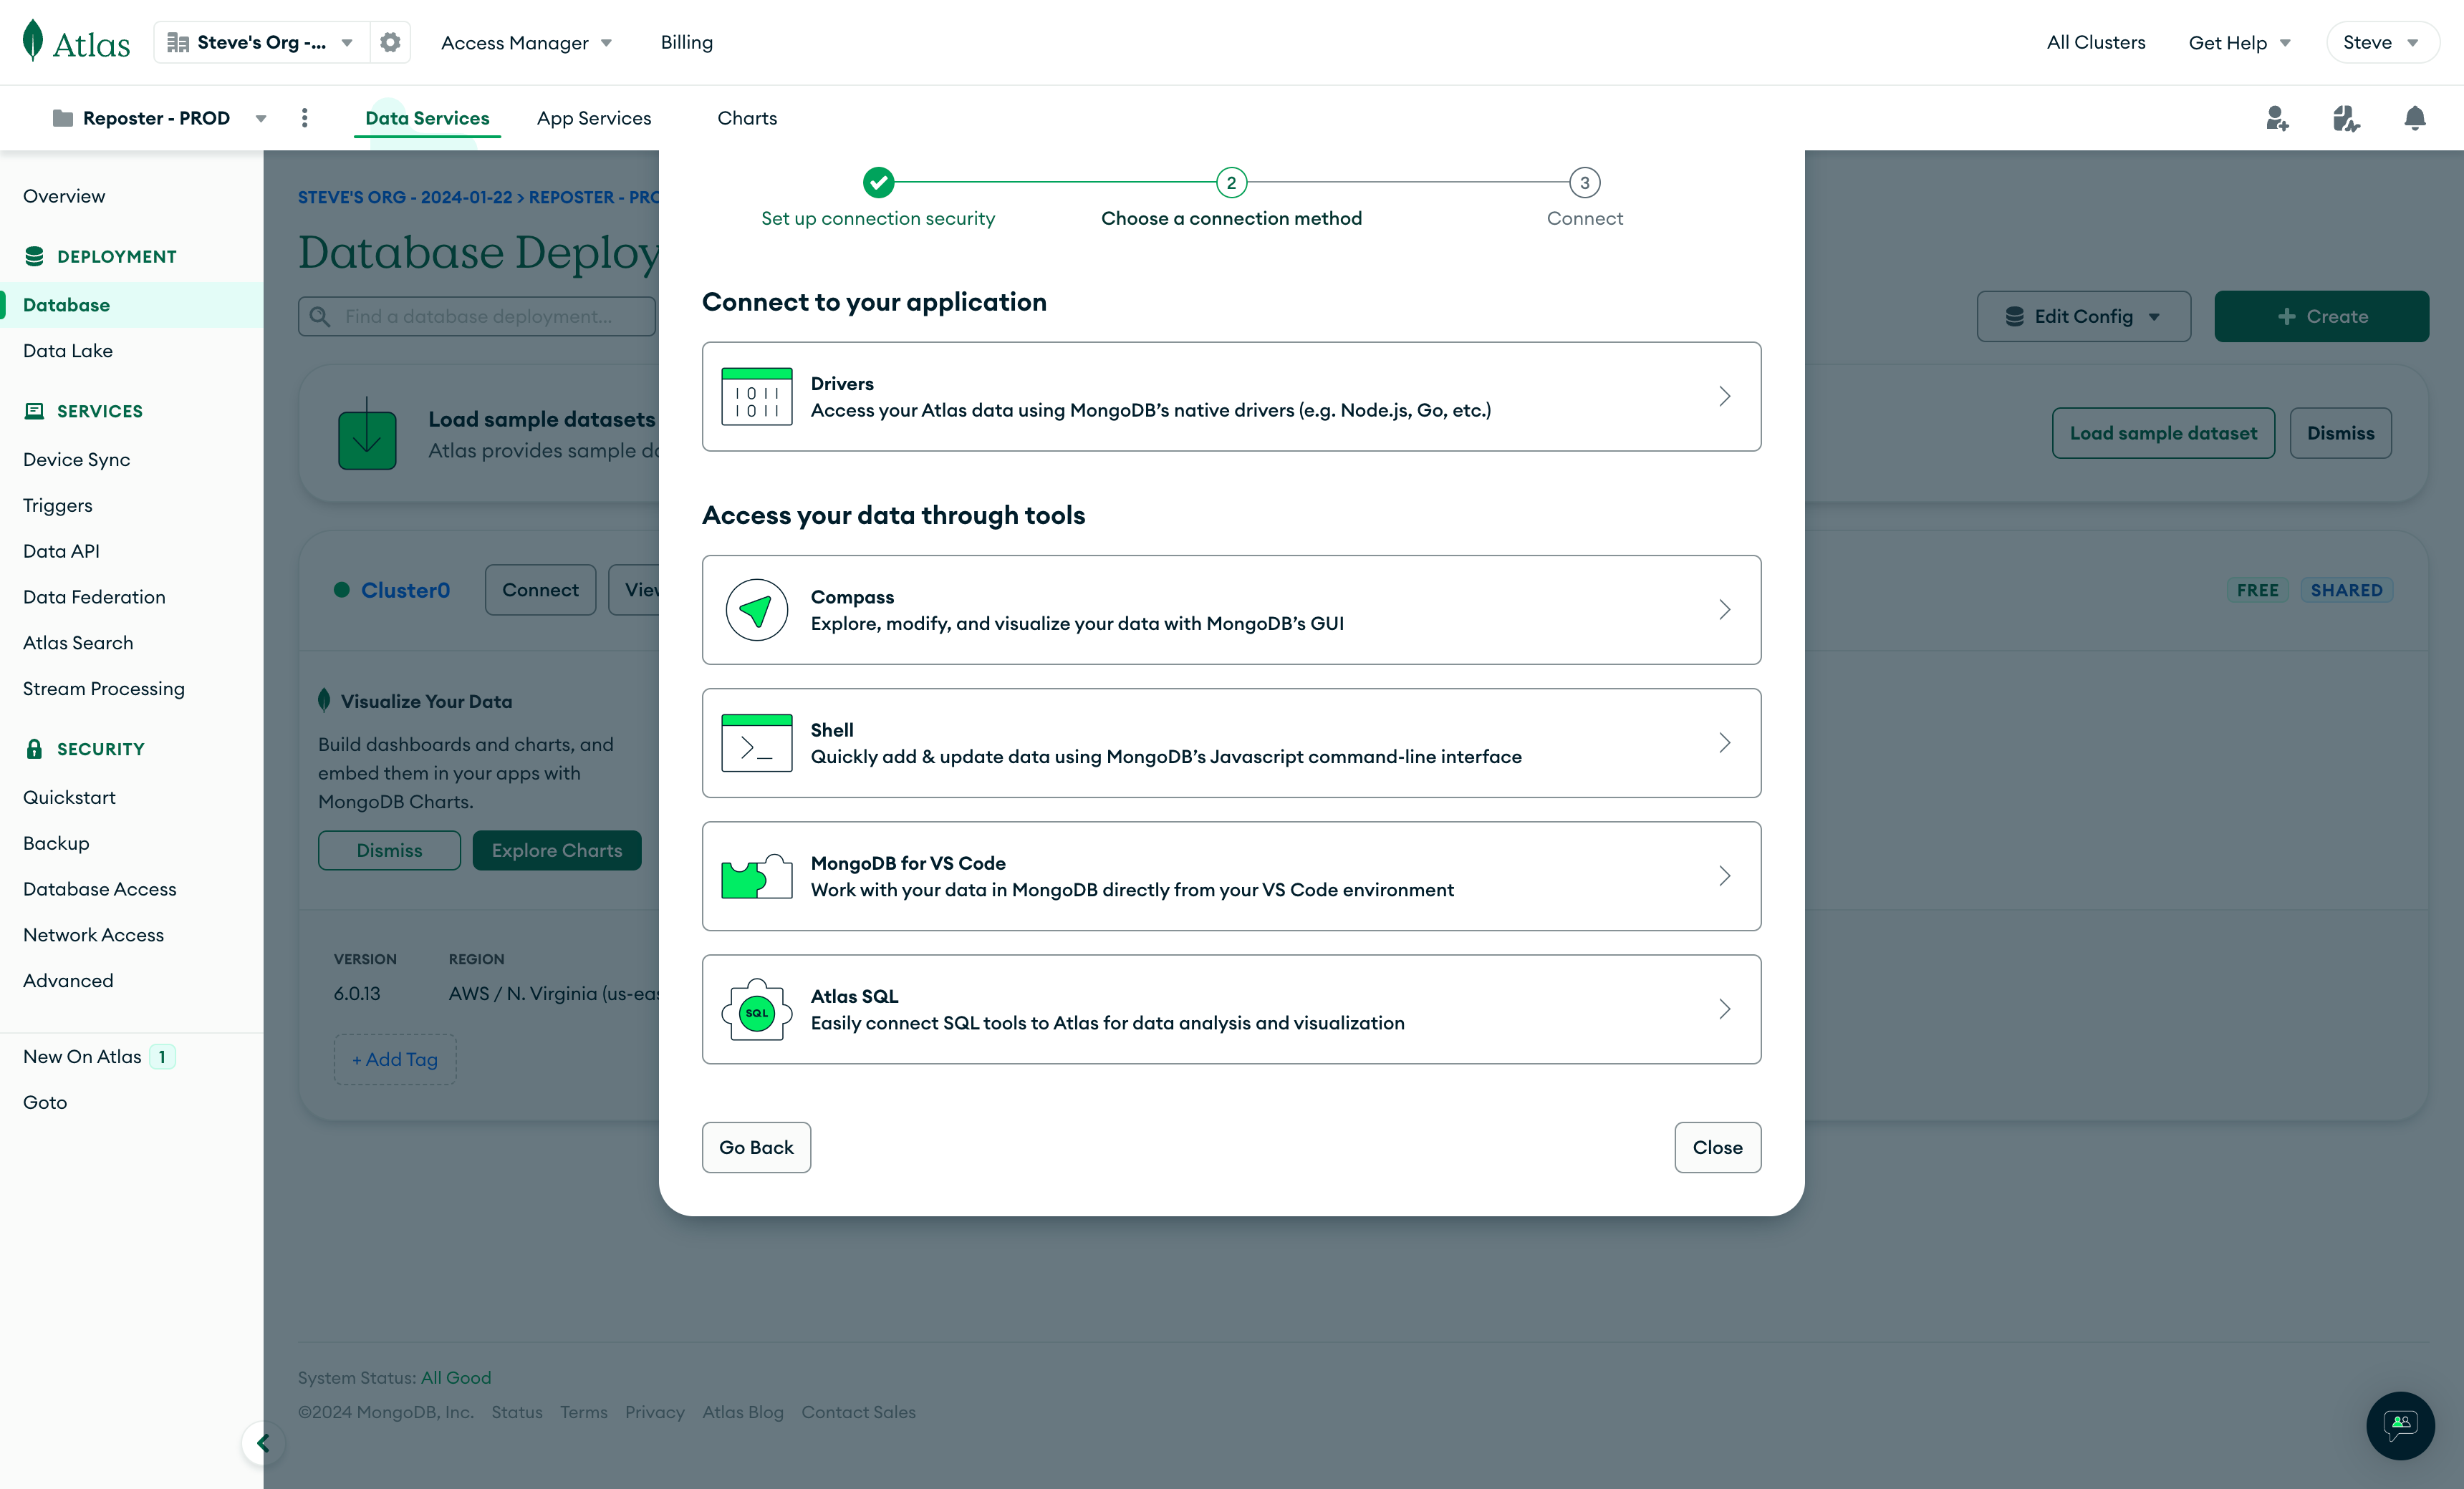Click the Deployment stack icon

pos(34,257)
